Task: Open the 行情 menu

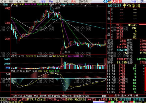Action: [x=4, y=2]
